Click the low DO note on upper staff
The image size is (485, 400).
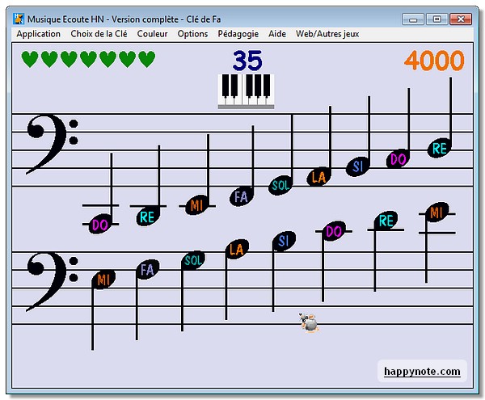100,224
